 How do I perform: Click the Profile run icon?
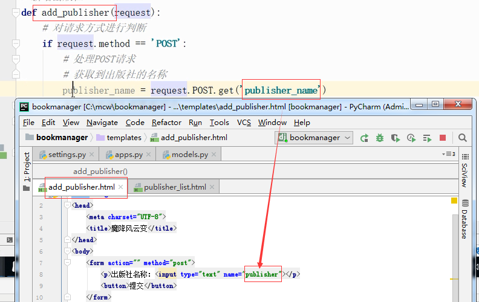[411, 138]
